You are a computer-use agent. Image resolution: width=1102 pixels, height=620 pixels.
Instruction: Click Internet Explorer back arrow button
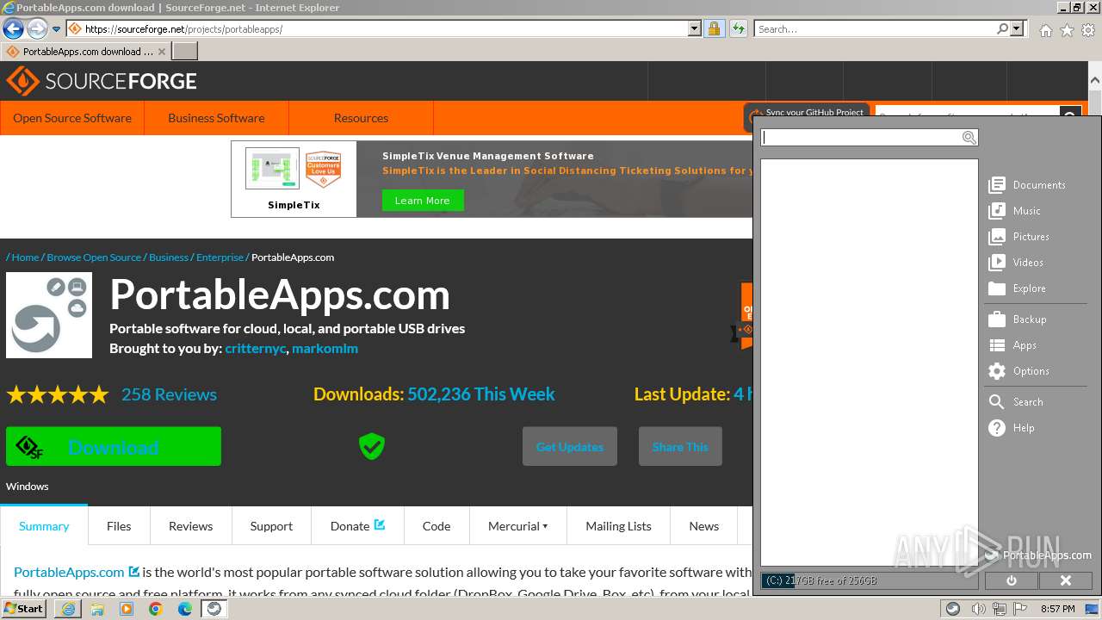(x=13, y=29)
